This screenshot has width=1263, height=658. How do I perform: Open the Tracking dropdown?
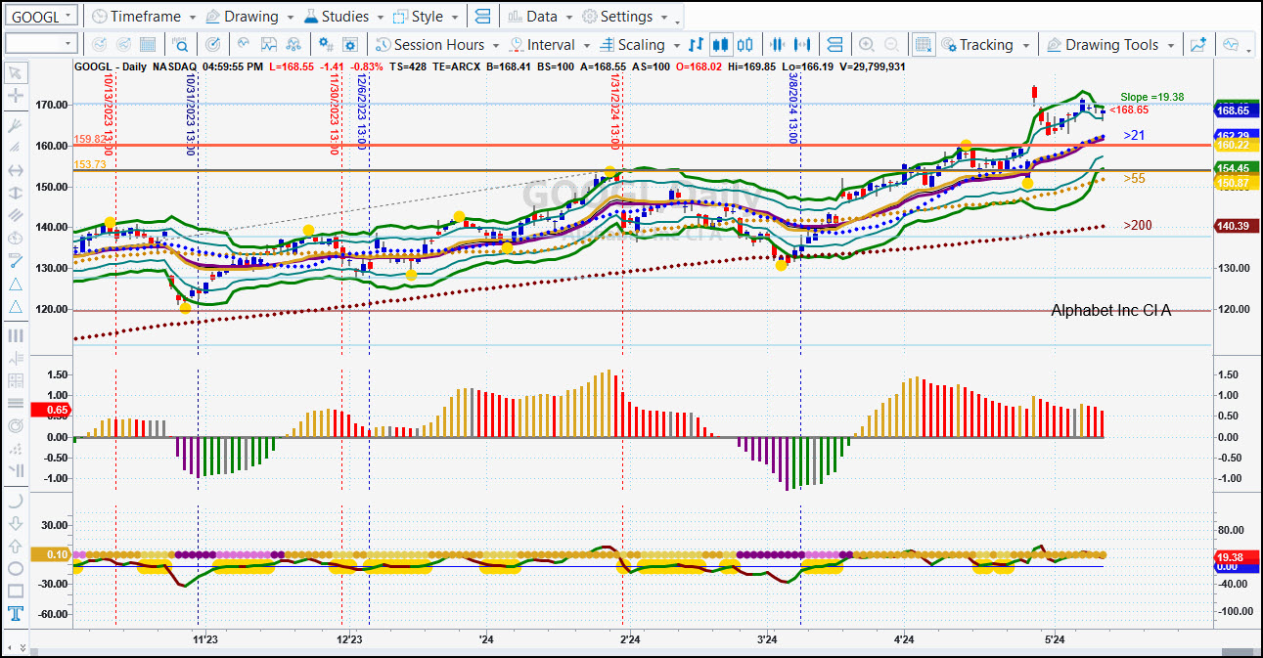986,45
